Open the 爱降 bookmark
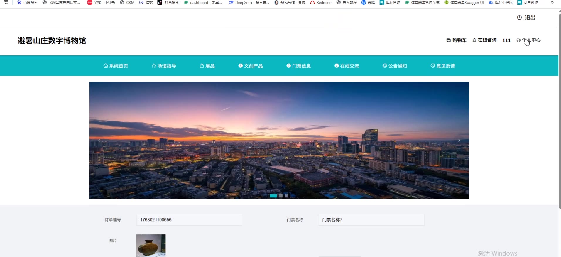The image size is (561, 257). (x=368, y=2)
